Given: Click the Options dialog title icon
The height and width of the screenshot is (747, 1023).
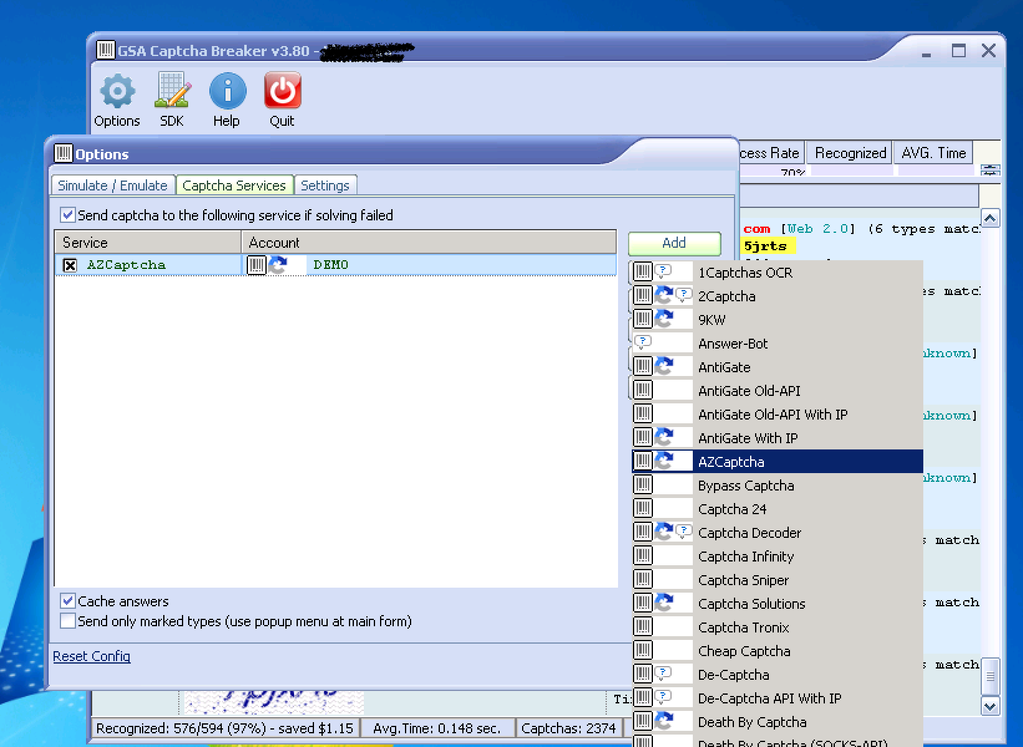Looking at the screenshot, I should (64, 153).
